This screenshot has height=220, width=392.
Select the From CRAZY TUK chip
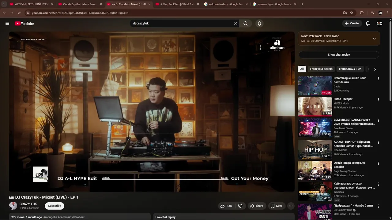click(x=350, y=69)
